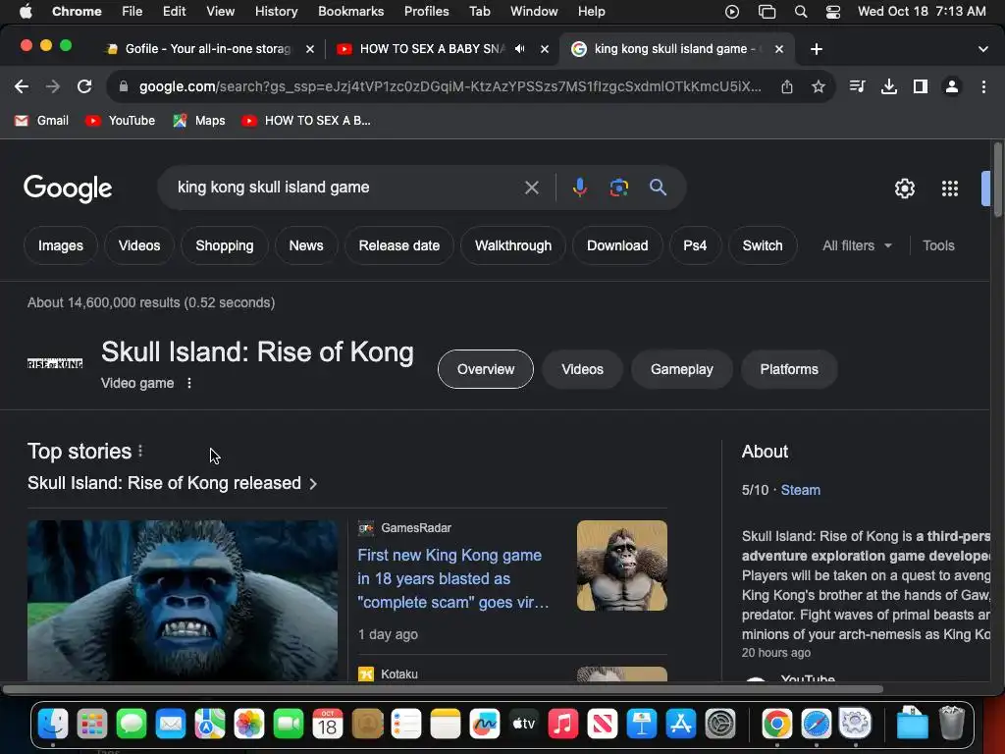
Task: Search by image with Google Lens
Action: [618, 188]
